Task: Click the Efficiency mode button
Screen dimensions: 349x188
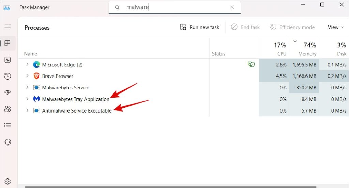Action: tap(292, 27)
